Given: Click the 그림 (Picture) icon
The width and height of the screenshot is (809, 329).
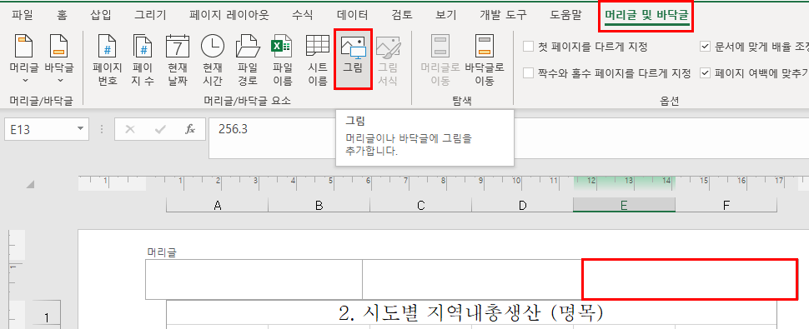Looking at the screenshot, I should (x=353, y=59).
